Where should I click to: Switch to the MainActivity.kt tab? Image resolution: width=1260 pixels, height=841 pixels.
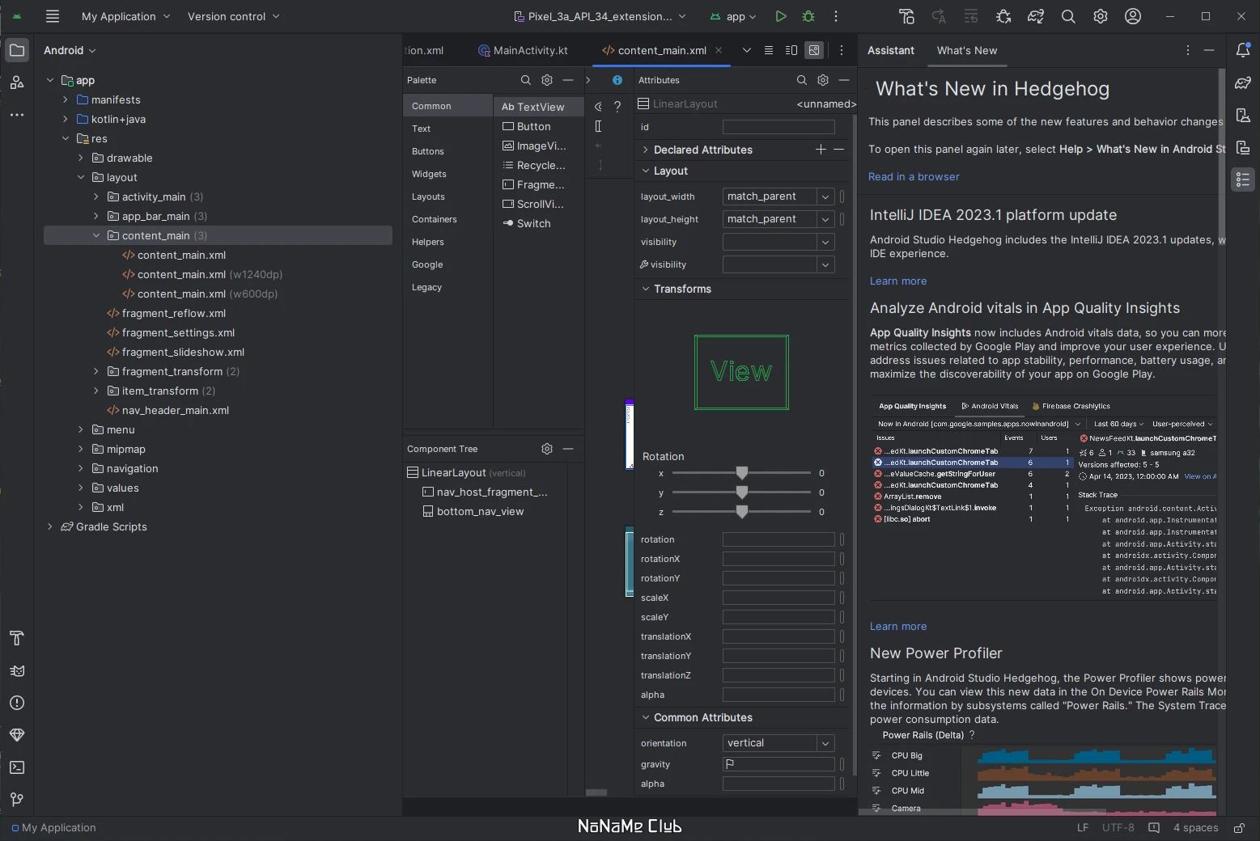tap(523, 50)
